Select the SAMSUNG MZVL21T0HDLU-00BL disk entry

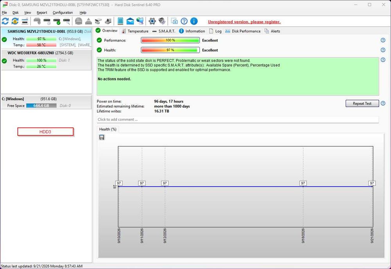click(47, 38)
